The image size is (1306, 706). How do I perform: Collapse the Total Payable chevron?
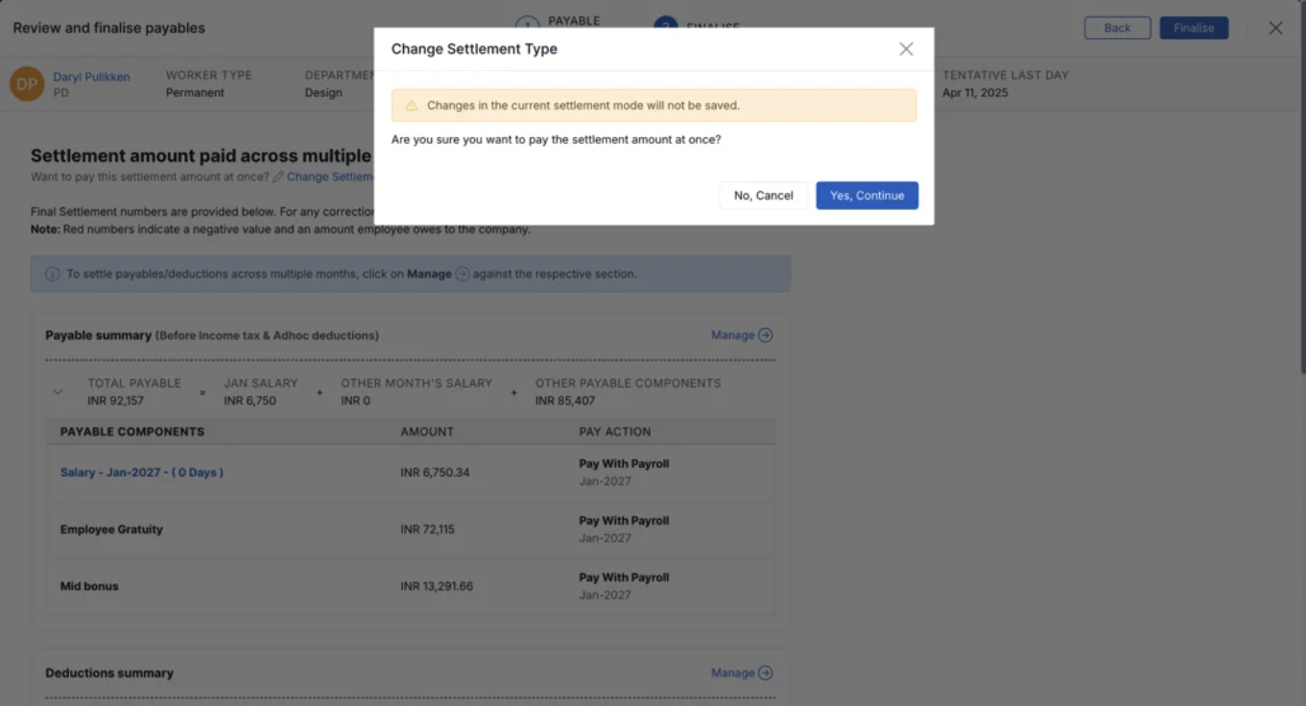58,392
